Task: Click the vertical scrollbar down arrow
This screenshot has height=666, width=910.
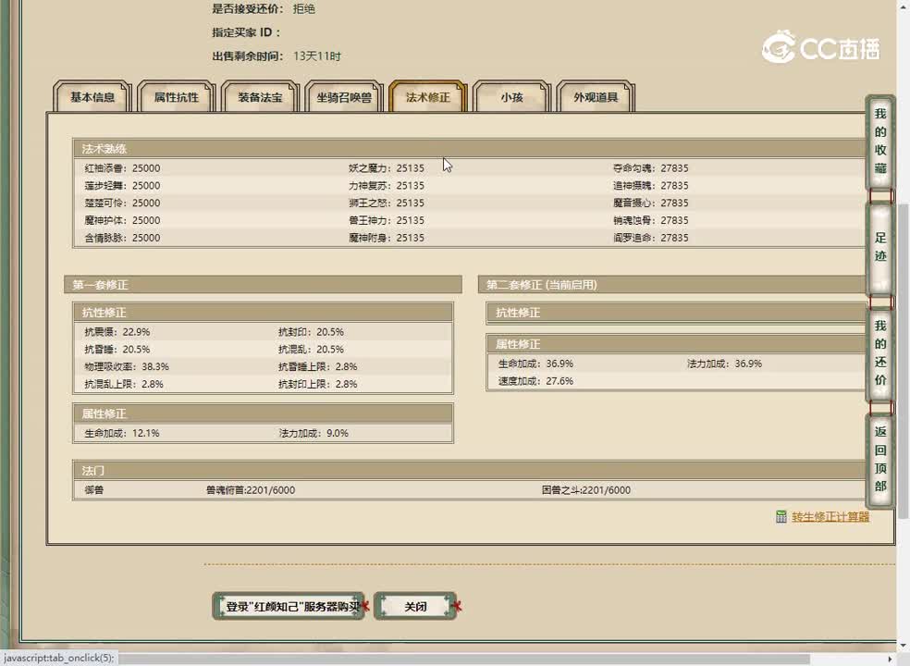Action: click(x=903, y=645)
